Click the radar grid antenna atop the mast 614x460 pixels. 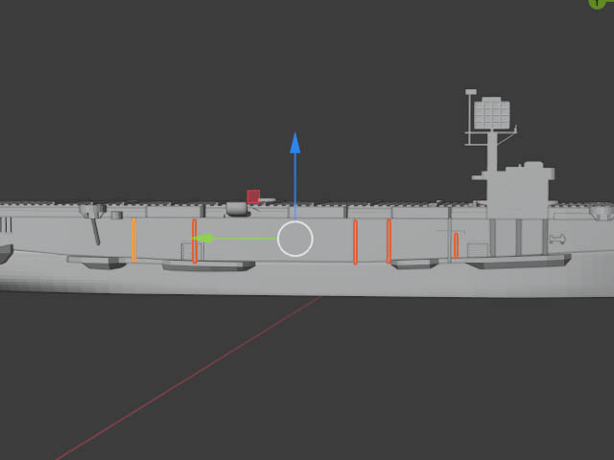point(492,113)
